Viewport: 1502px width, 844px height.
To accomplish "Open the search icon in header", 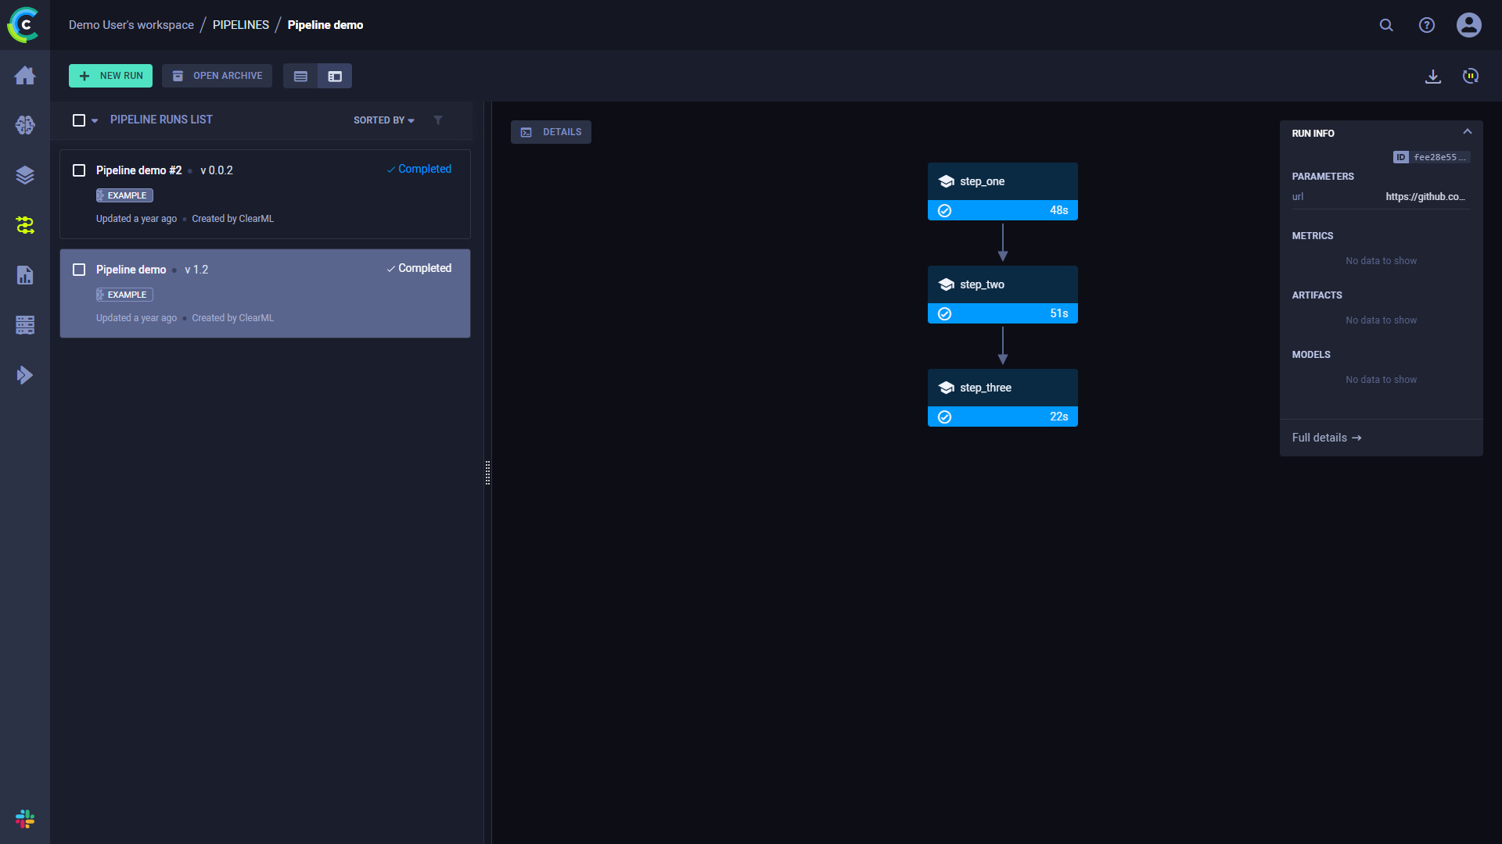I will point(1385,25).
